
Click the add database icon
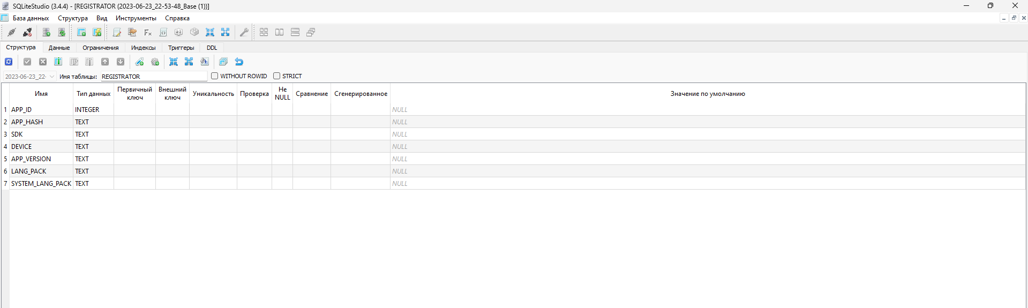click(46, 33)
